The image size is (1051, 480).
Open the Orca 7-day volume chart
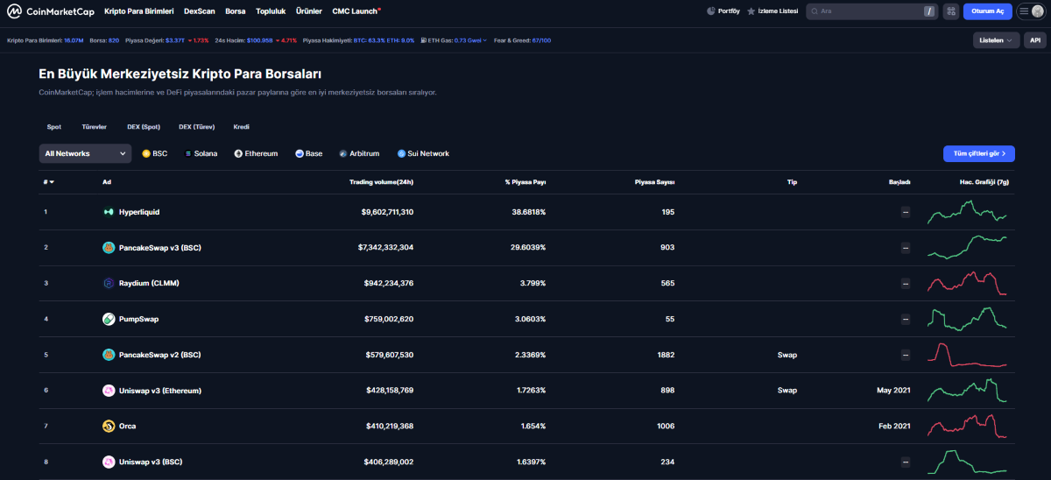(x=968, y=427)
